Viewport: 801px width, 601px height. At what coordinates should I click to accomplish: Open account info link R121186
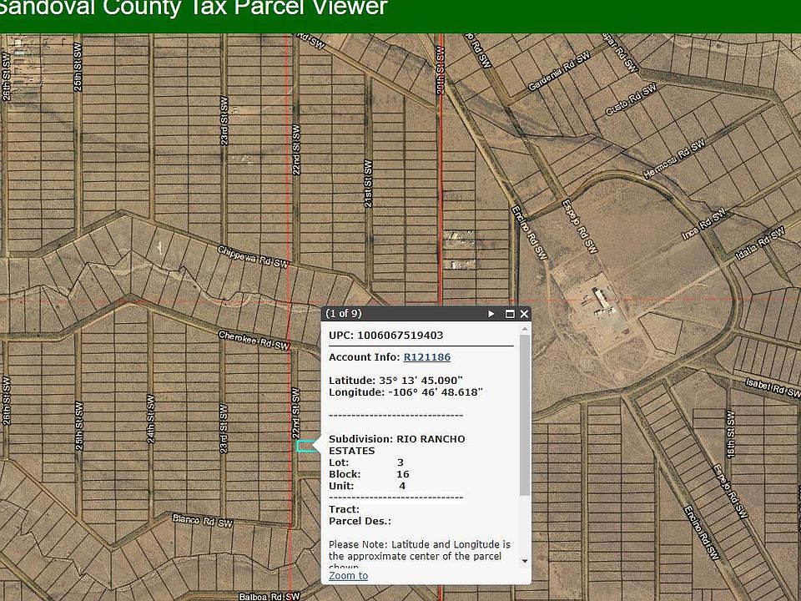(x=426, y=357)
